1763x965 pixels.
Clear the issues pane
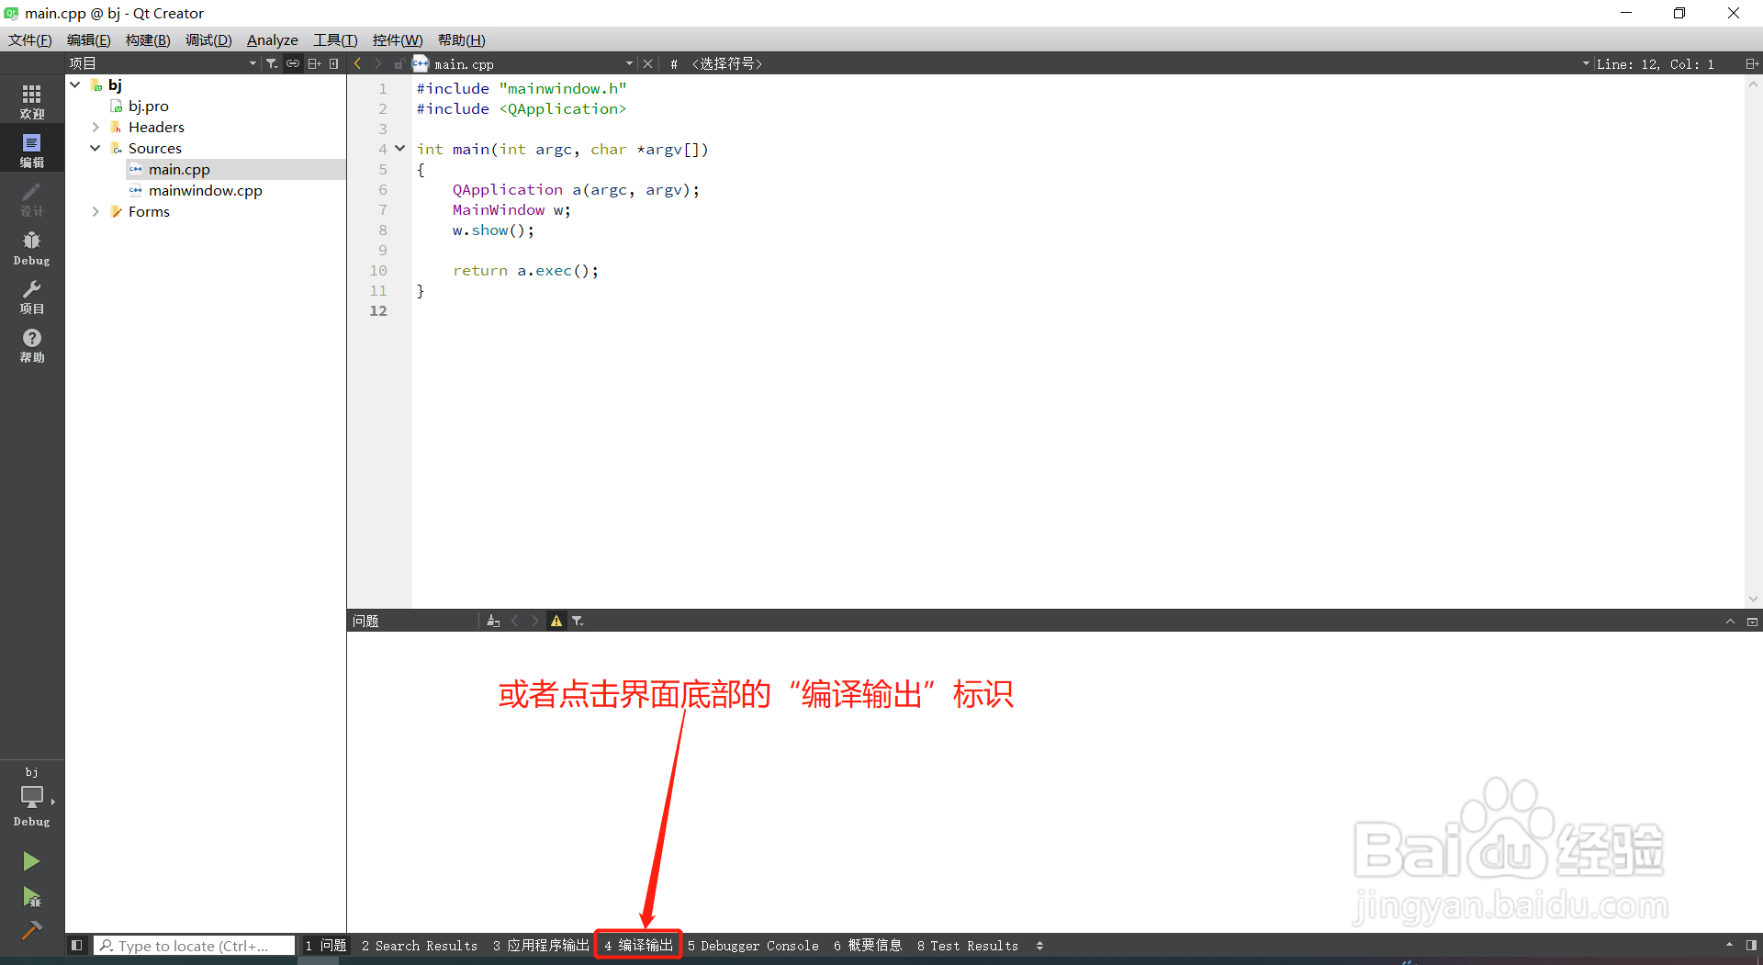[493, 621]
